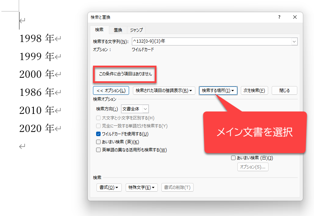Click the 検索する文字列 input field
This screenshot has height=216, width=314.
coord(210,41)
